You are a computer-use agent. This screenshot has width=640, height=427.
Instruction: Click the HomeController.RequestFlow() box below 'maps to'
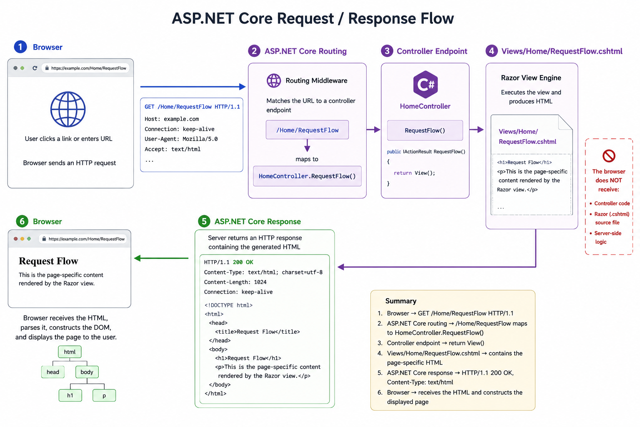(307, 176)
